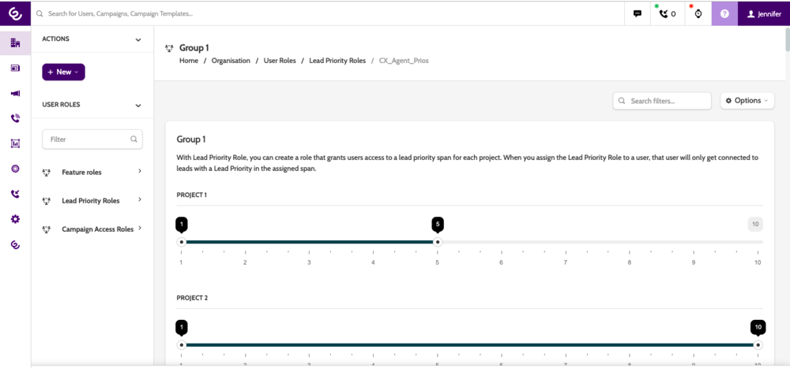This screenshot has height=368, width=790.
Task: Open the card-layout sidebar icon below Organisation
Action: coord(15,69)
